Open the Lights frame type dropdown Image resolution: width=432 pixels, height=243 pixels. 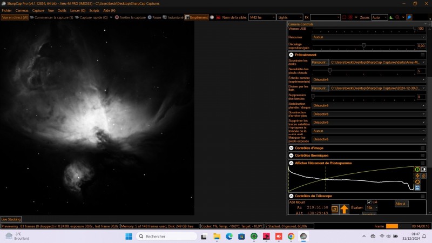pyautogui.click(x=290, y=17)
